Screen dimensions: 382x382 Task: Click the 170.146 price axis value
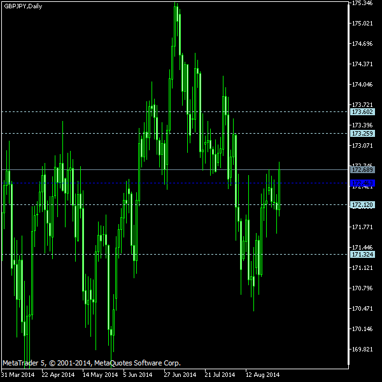coord(362,329)
